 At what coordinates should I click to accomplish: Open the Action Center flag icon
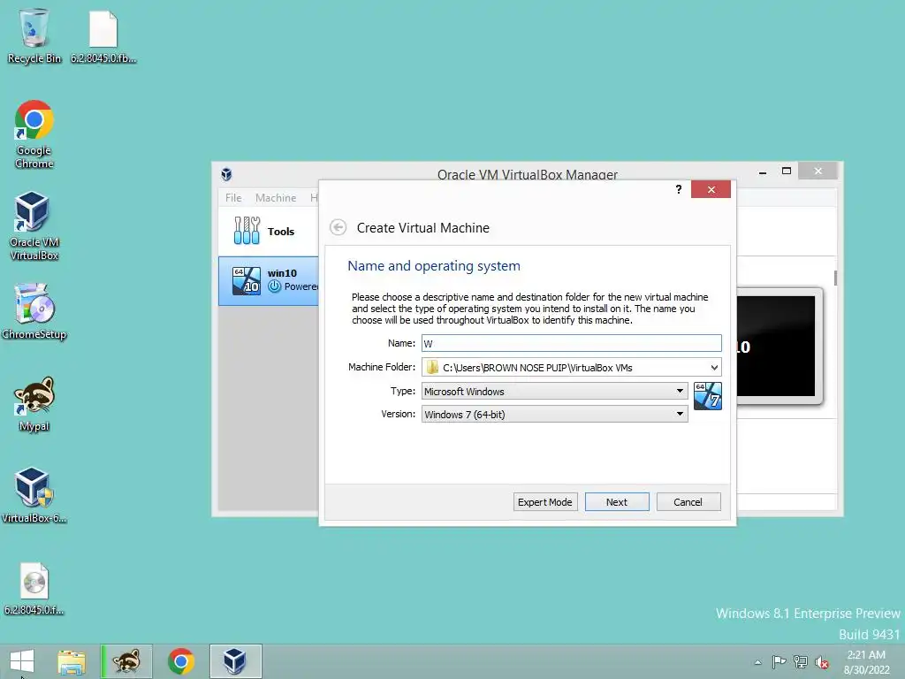point(779,661)
